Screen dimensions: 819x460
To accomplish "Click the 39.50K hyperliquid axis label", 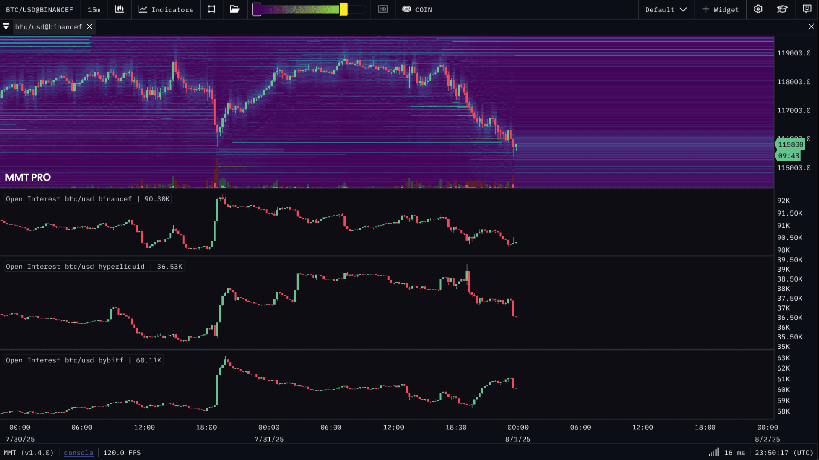I will (x=790, y=260).
